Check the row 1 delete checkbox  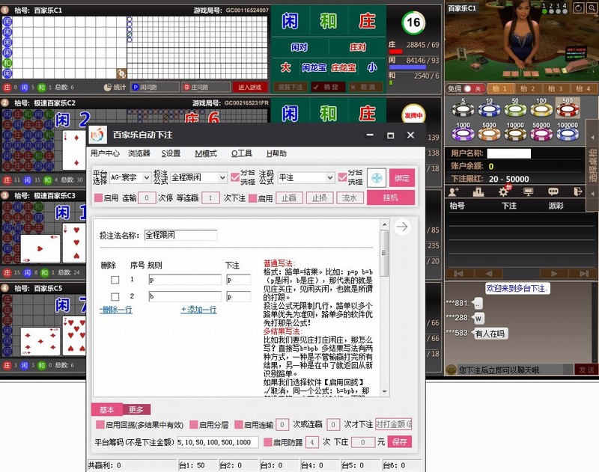click(115, 280)
